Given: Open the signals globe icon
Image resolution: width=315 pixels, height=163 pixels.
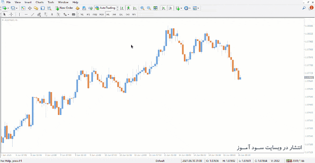Looking at the screenshot, I should click(x=91, y=8).
